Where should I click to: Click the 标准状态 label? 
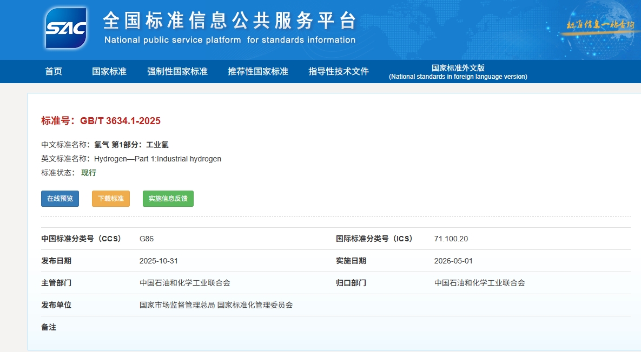[x=58, y=173]
